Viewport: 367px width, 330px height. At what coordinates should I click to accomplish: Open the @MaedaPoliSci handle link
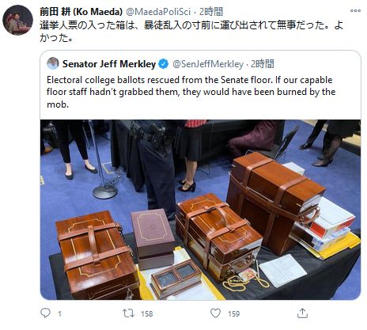pos(158,12)
